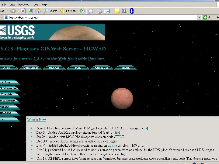Click the red Mars globe image
Viewport: 219px width, 164px height.
122,98
